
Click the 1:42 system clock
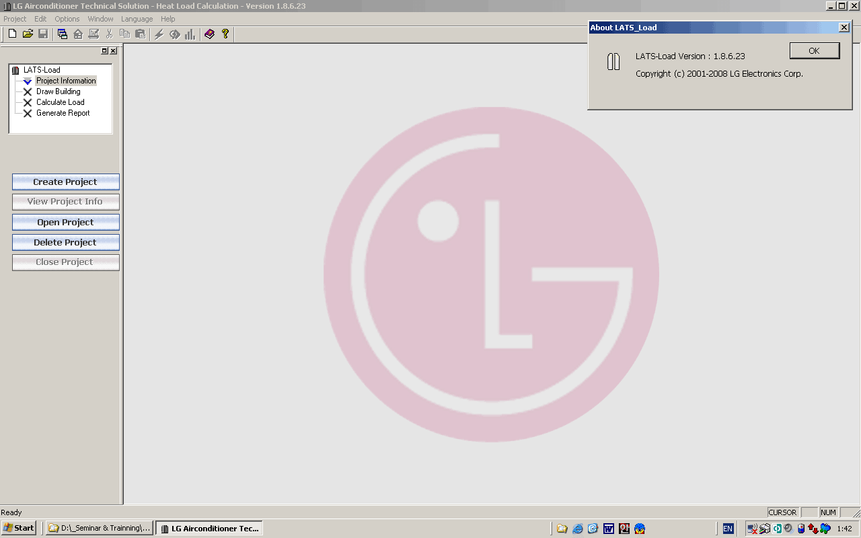coord(845,529)
